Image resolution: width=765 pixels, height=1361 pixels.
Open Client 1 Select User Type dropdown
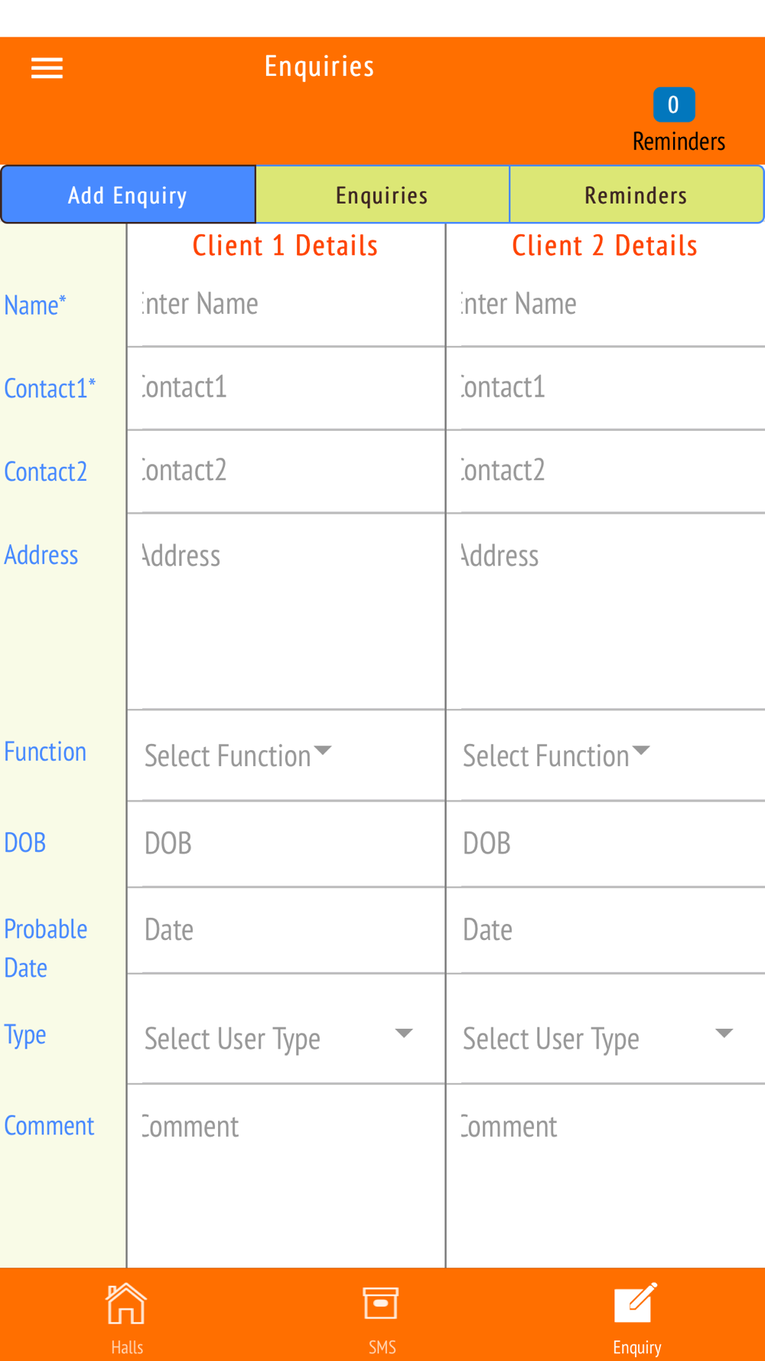279,1038
